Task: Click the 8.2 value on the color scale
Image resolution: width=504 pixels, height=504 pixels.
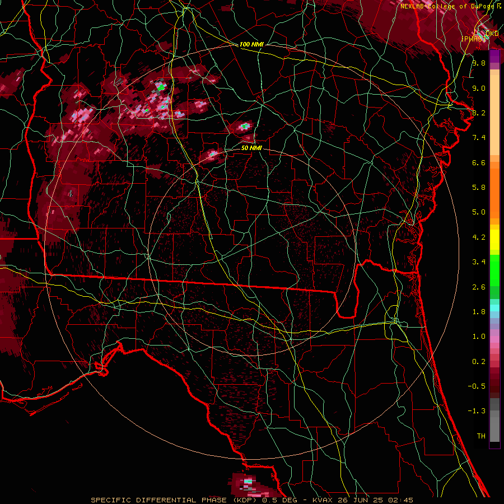Action: pos(479,113)
